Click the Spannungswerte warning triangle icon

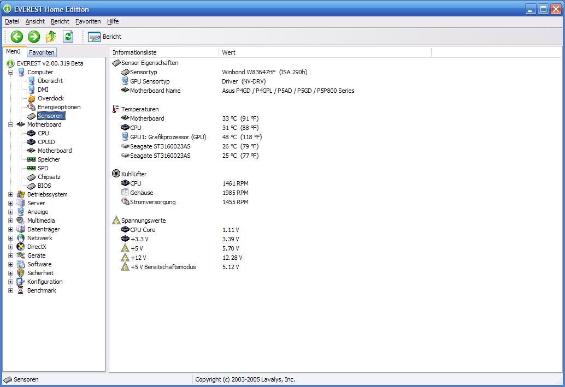pos(116,221)
